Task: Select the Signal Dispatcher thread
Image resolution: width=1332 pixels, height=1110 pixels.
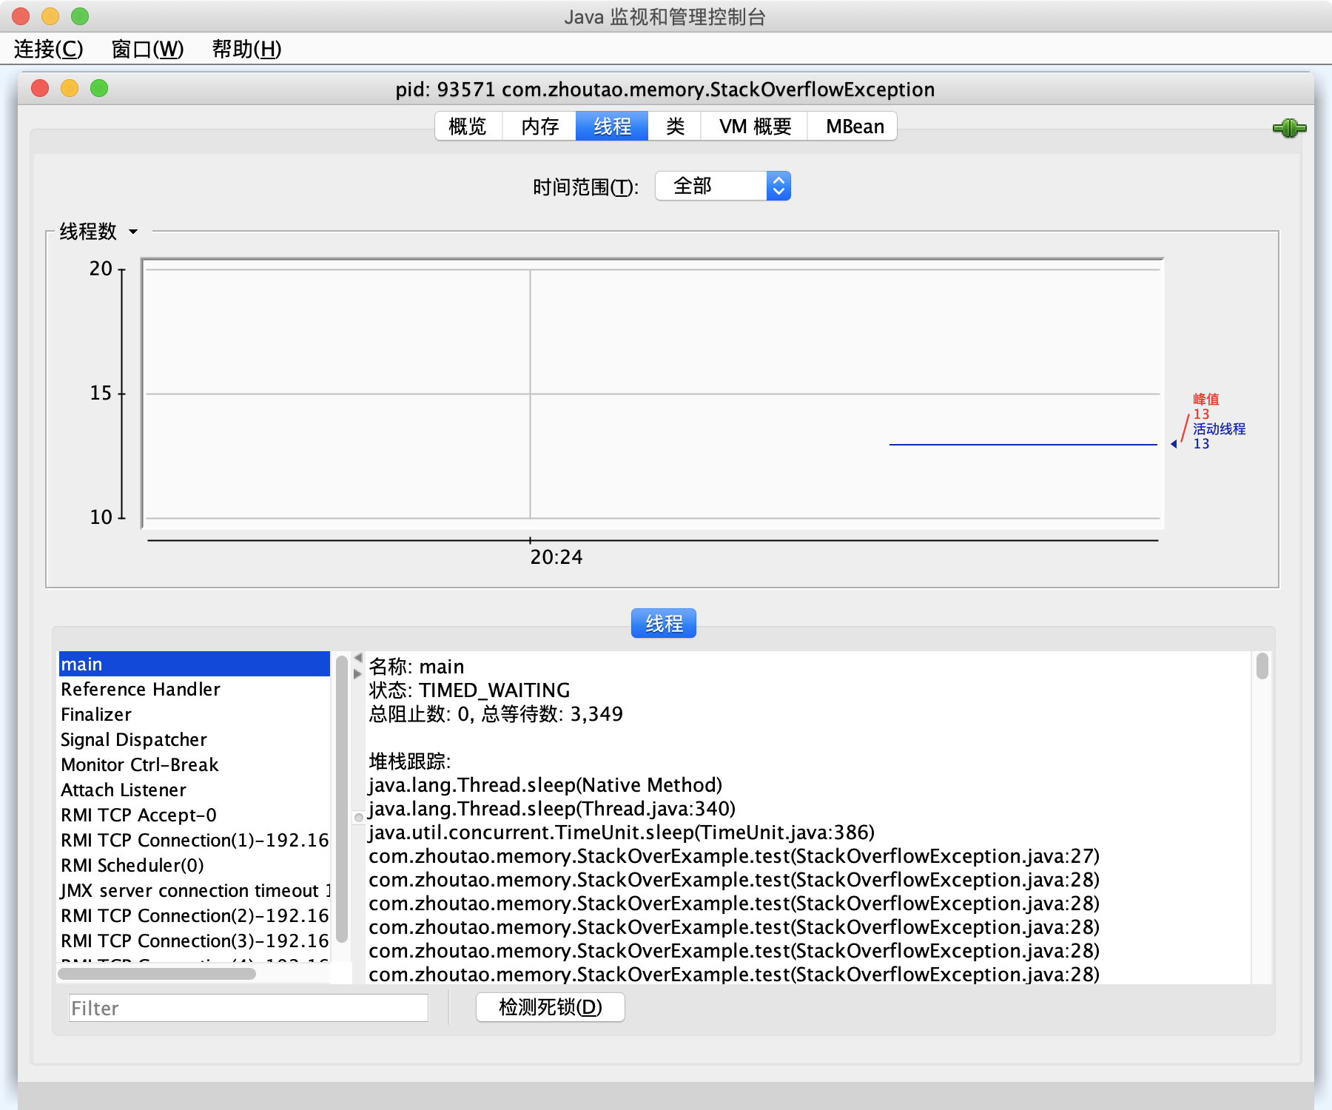Action: 194,739
